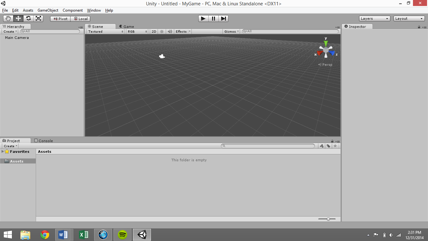
Task: Open the File menu
Action: coord(5,10)
